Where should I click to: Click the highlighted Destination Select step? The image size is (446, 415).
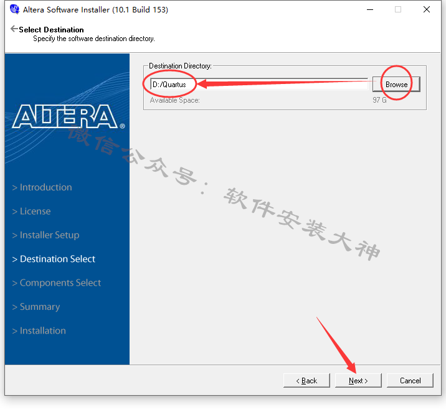pyautogui.click(x=57, y=259)
